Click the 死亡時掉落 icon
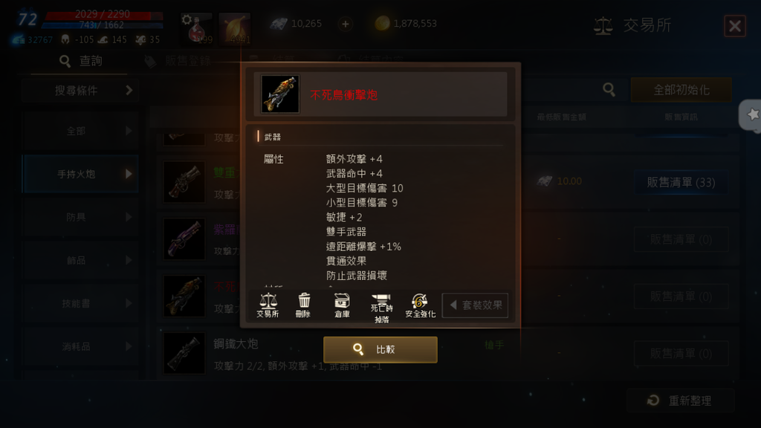 (x=381, y=308)
